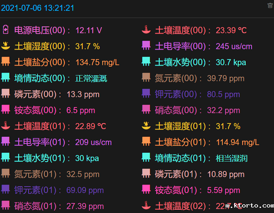The width and height of the screenshot is (274, 213).
Task: Click the cyan sensor icon beside 土壤水势(00)
Action: pyautogui.click(x=146, y=62)
